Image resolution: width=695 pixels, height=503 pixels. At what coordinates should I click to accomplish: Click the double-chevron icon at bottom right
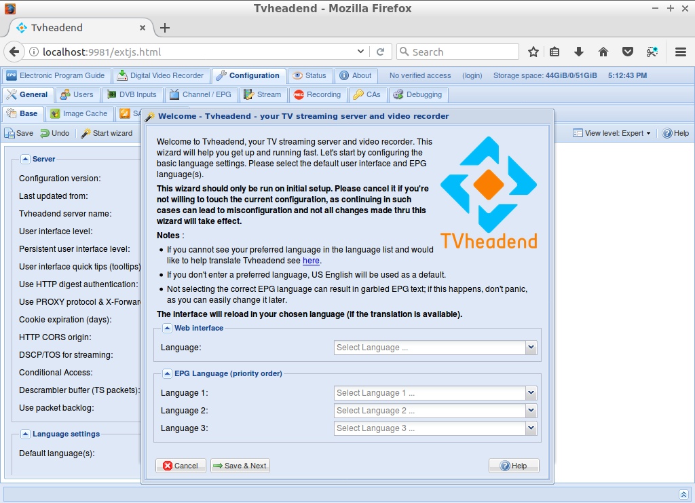pos(684,494)
